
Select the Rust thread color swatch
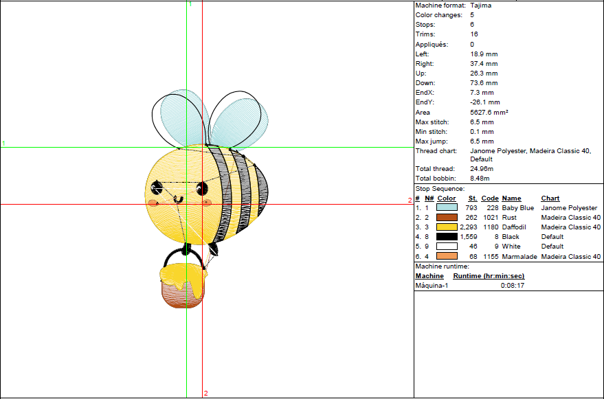pyautogui.click(x=447, y=217)
